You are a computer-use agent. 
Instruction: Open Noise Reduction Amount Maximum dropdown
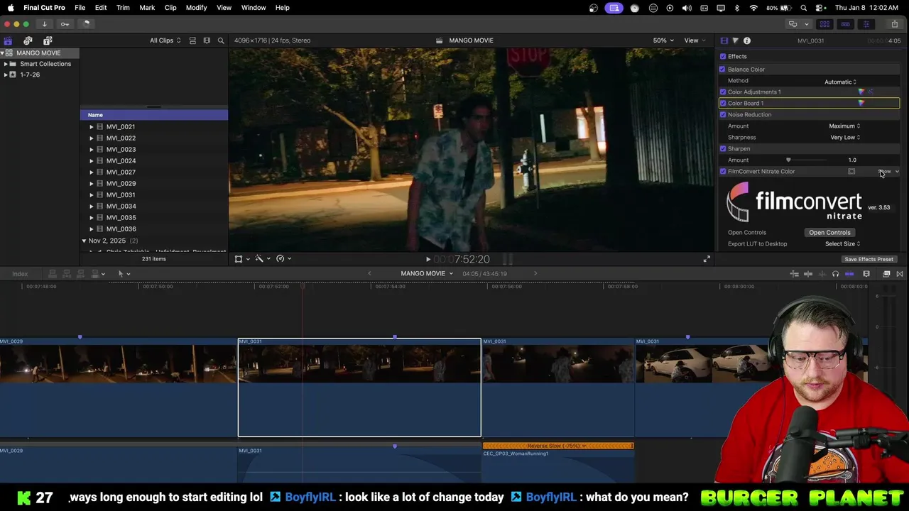844,126
